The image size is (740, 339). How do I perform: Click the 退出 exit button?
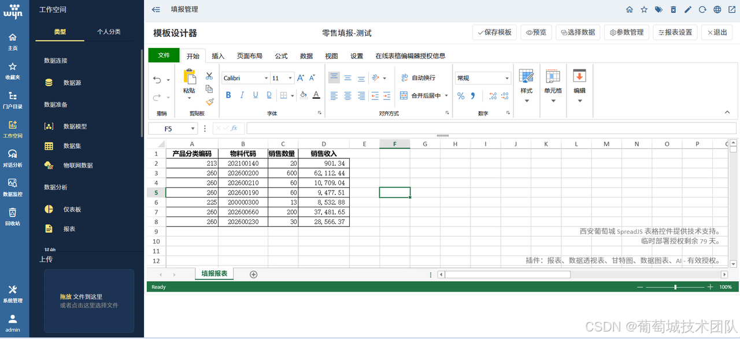[x=716, y=32]
